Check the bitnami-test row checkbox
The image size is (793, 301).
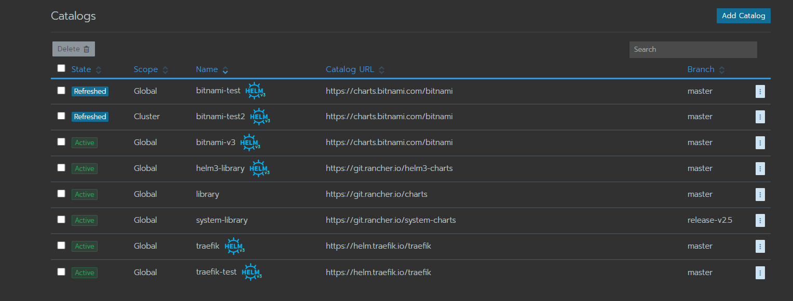pyautogui.click(x=61, y=90)
